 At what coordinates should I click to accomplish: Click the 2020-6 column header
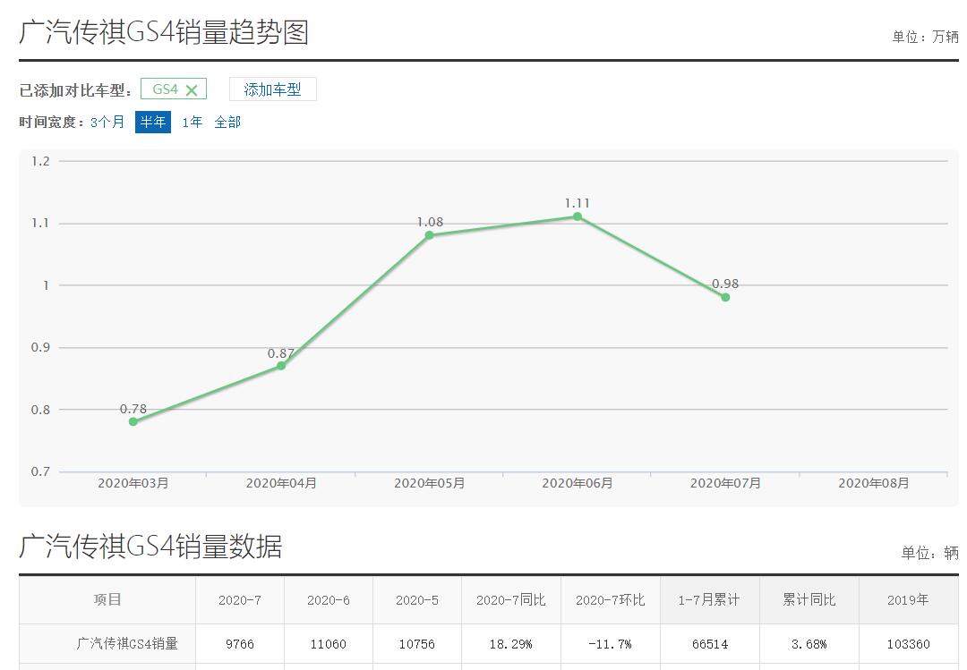click(329, 599)
